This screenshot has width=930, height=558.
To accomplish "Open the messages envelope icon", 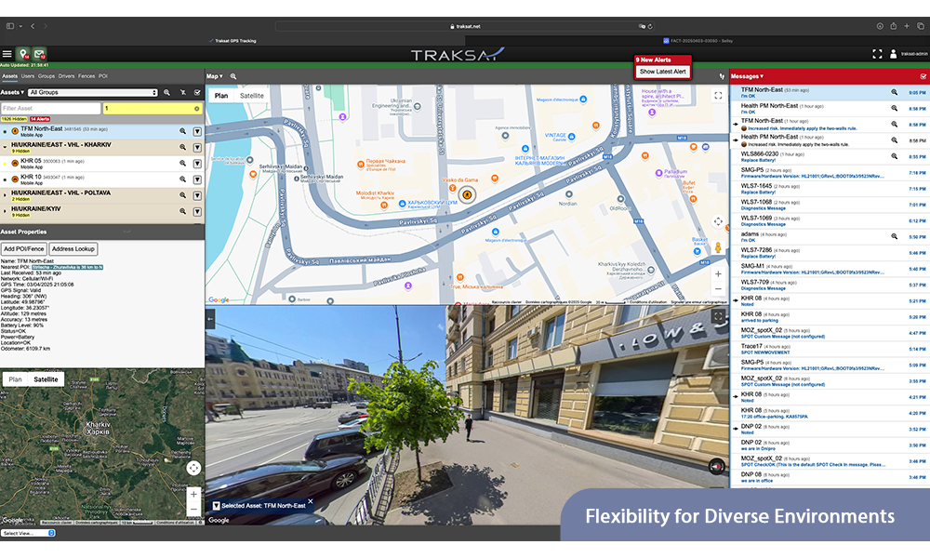I will tap(39, 55).
